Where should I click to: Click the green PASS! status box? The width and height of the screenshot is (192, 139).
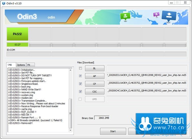coord(18,34)
